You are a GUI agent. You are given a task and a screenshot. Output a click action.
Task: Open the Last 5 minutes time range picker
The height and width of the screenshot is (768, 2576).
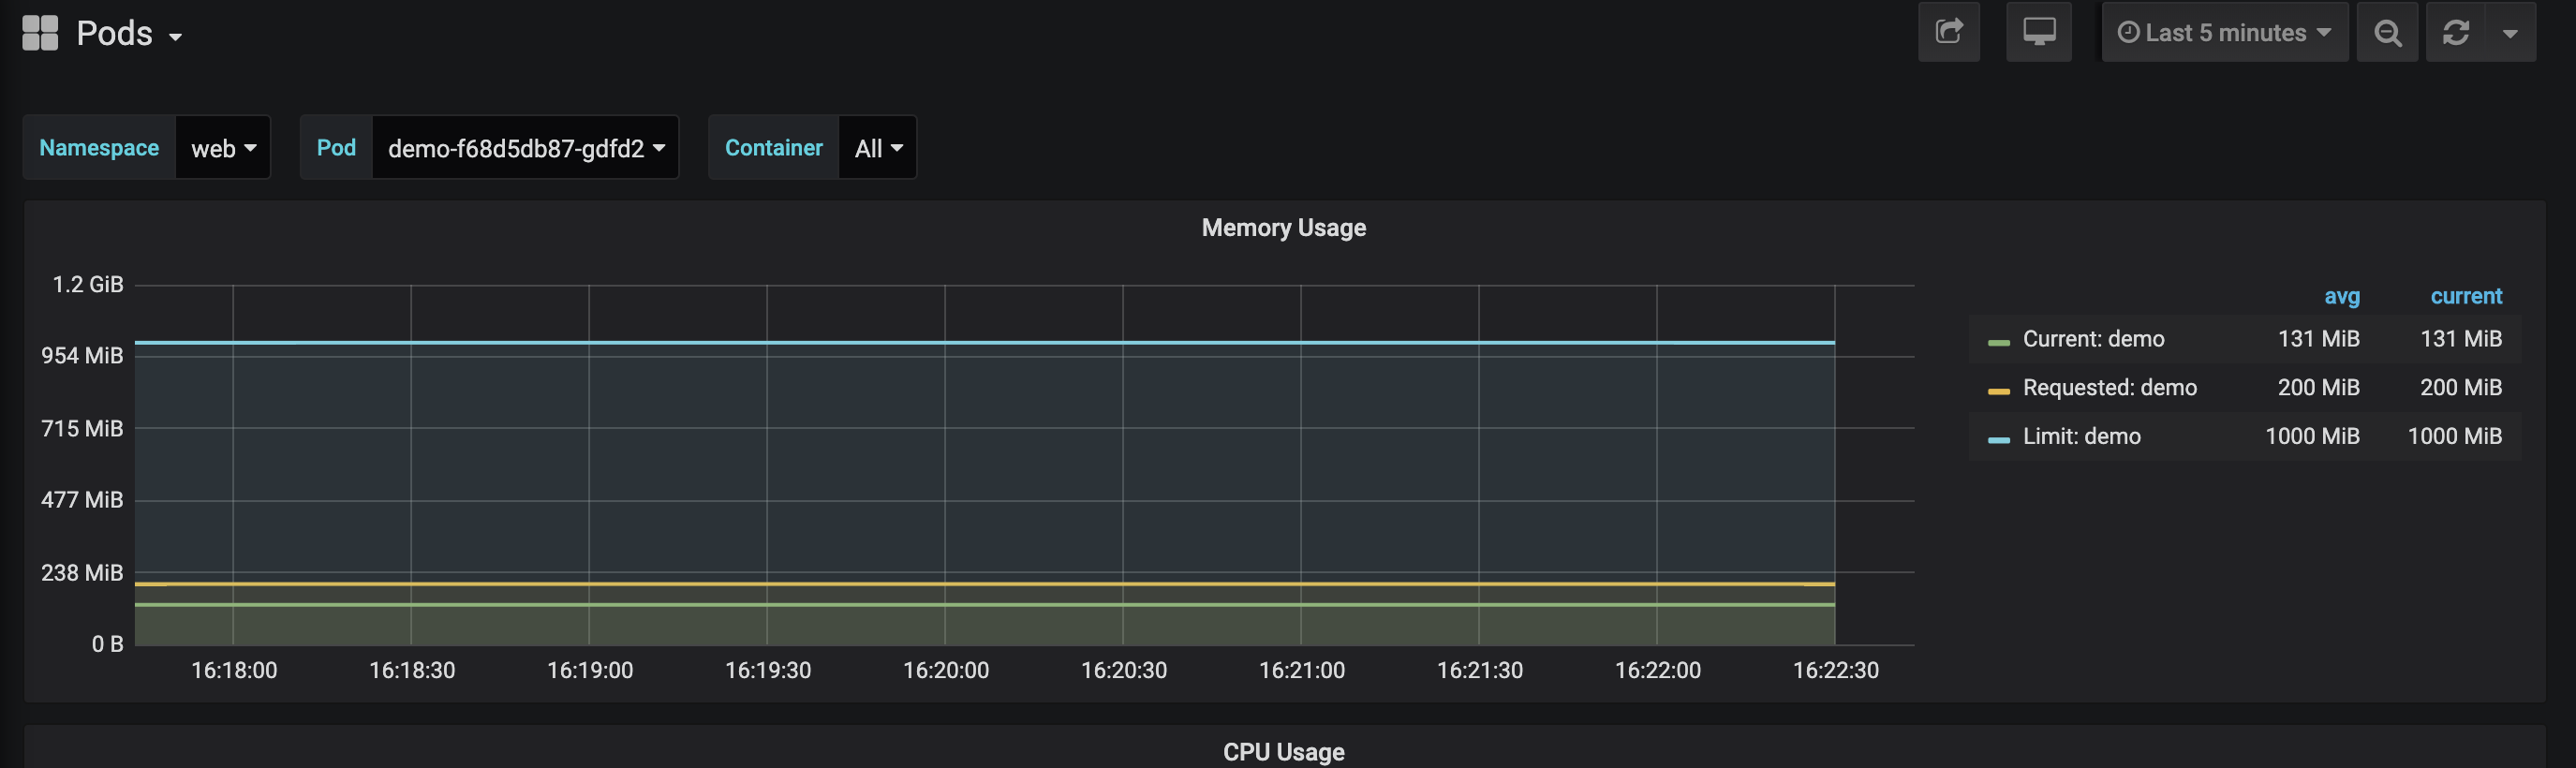2224,32
